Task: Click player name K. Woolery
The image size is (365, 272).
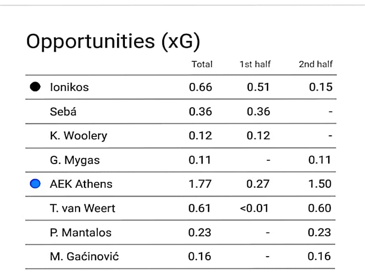Action: (x=79, y=136)
